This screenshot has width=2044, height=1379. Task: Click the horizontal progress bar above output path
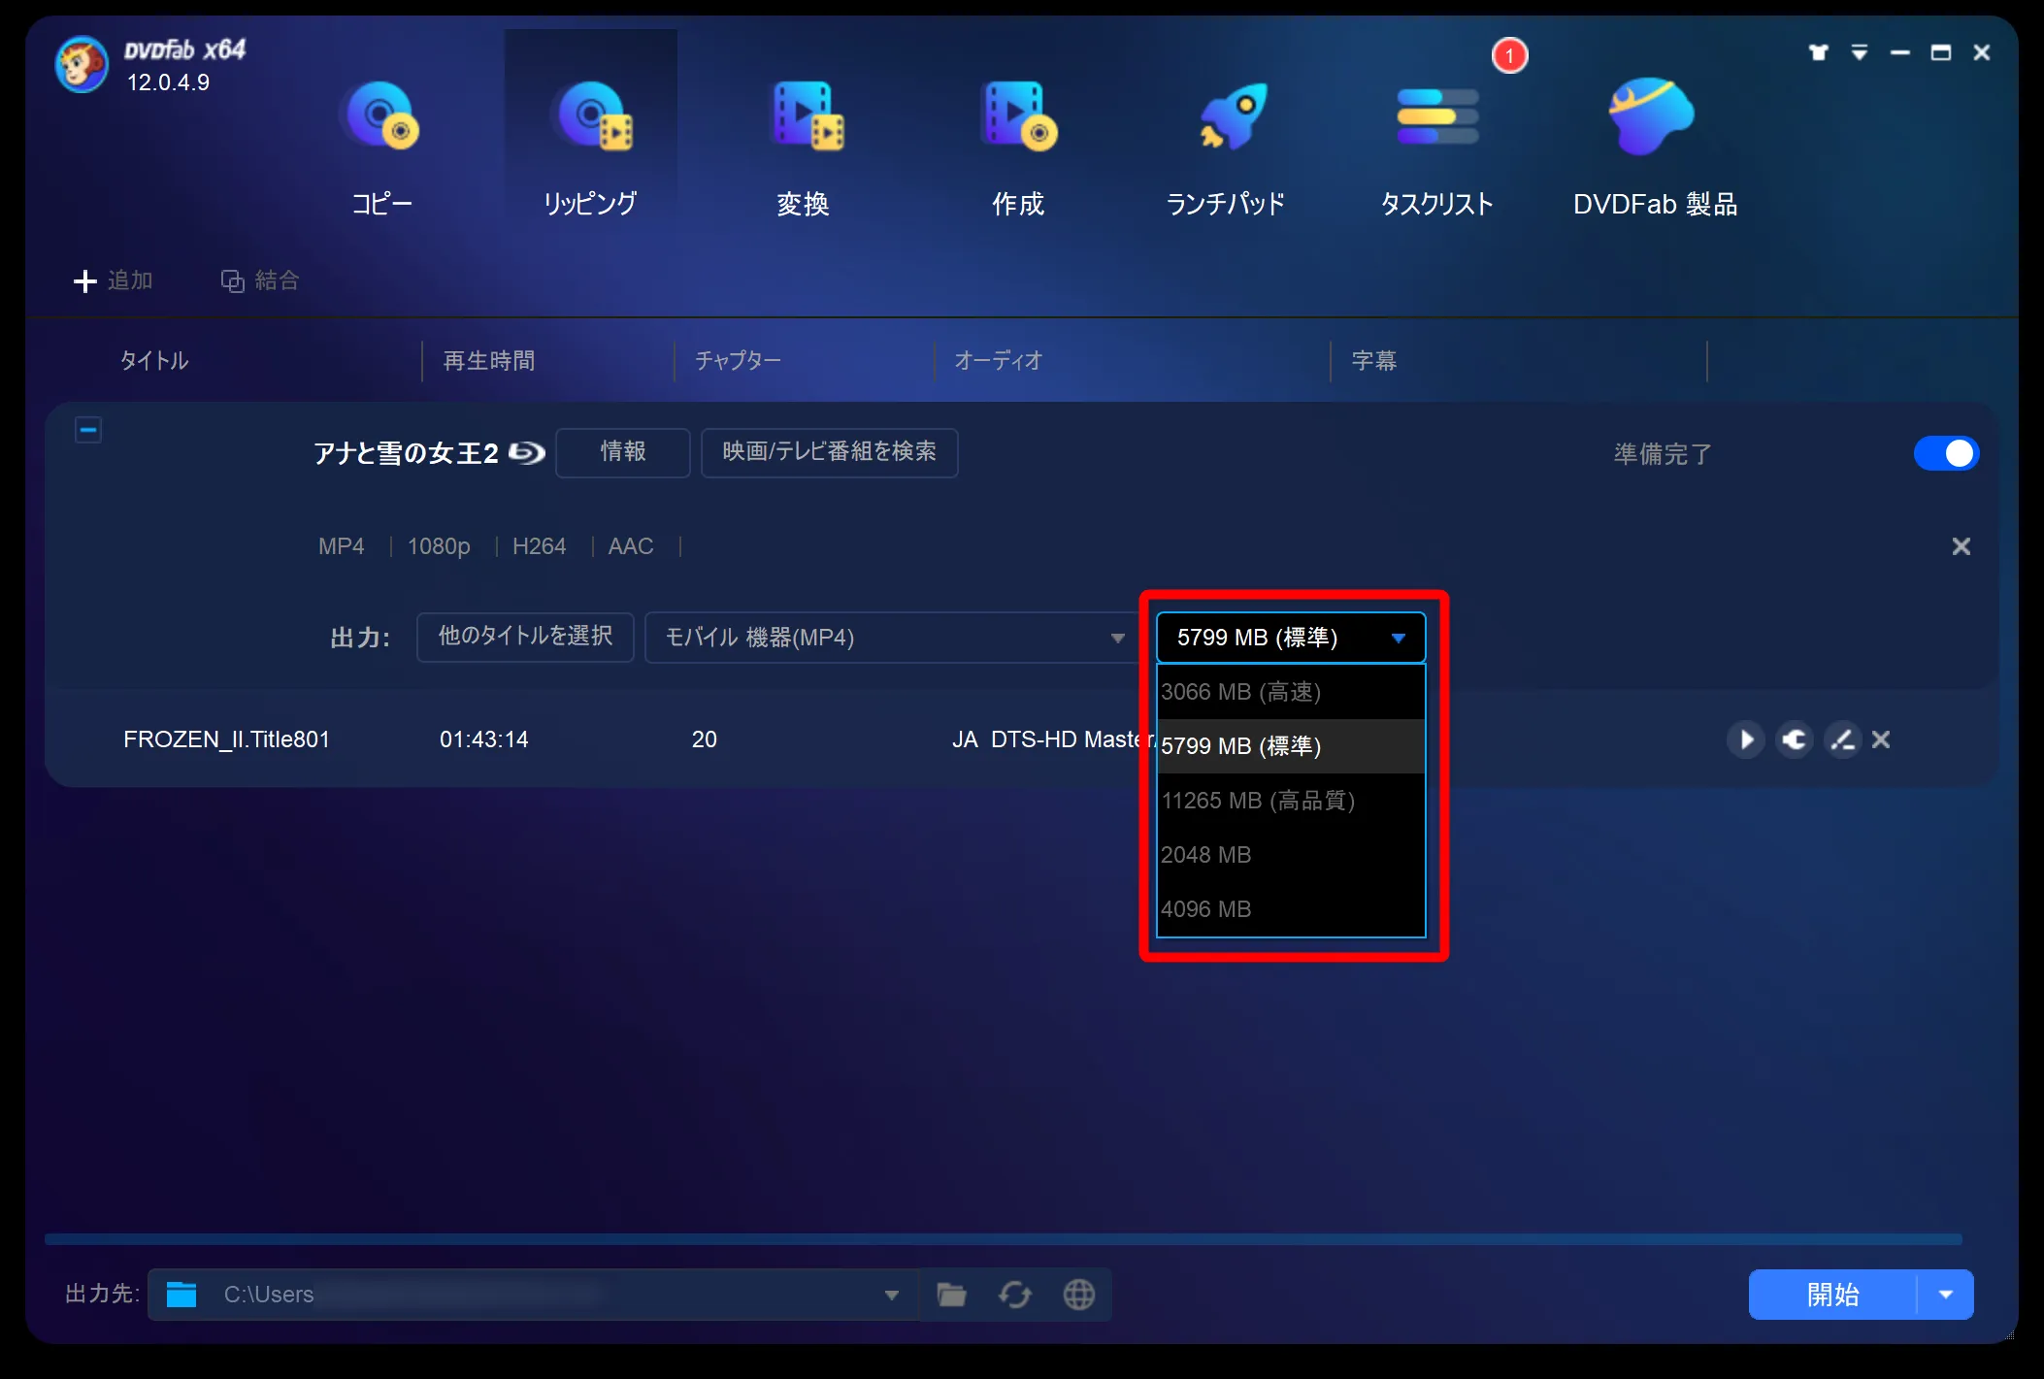[x=1004, y=1239]
